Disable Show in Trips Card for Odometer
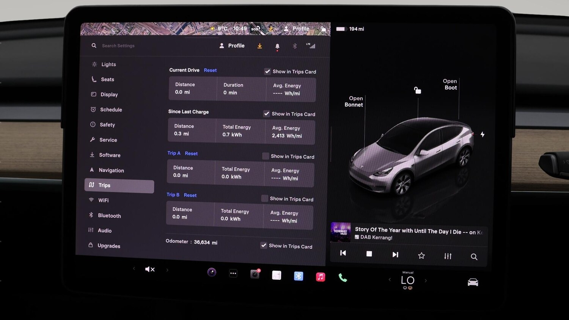Viewport: 569px width, 320px height. click(264, 245)
